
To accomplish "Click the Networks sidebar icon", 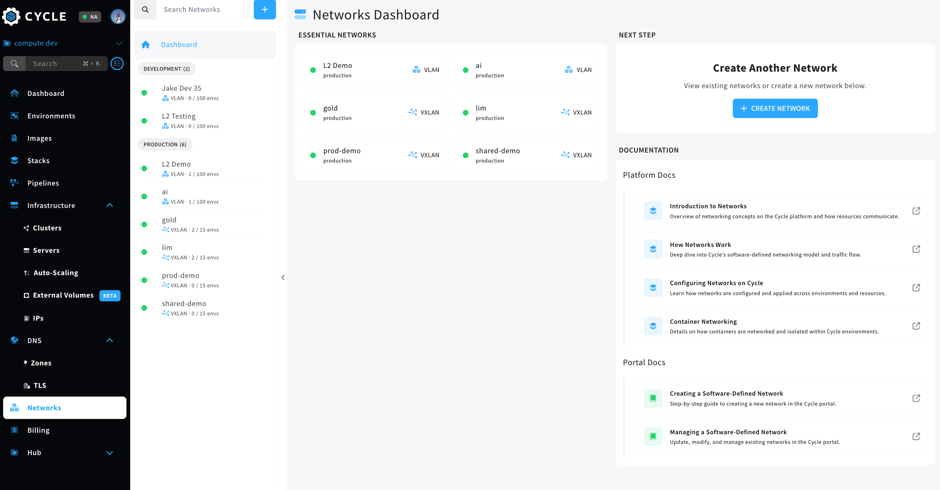I will coord(14,408).
